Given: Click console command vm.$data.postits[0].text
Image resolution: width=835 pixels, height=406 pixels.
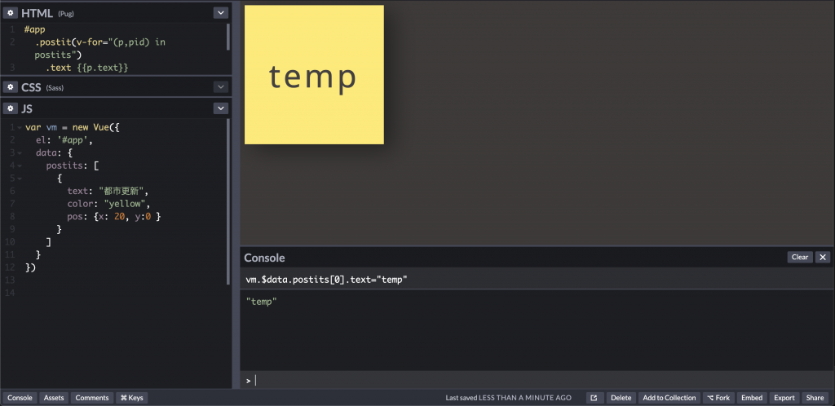Looking at the screenshot, I should pos(326,280).
